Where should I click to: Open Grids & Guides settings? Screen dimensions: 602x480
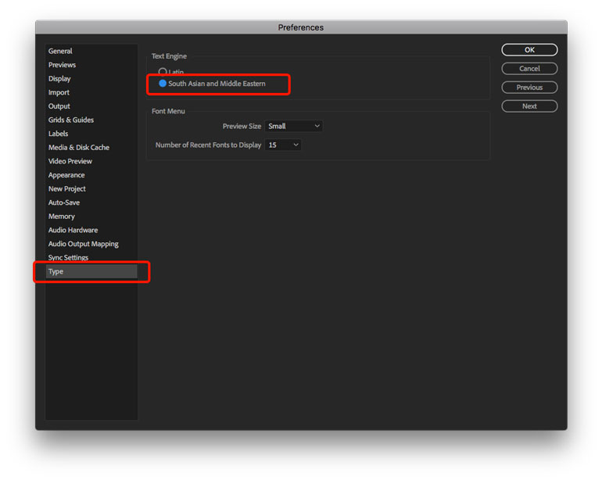(x=71, y=120)
